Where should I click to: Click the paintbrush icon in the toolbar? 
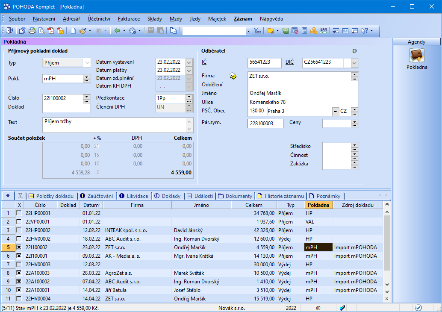pyautogui.click(x=83, y=30)
